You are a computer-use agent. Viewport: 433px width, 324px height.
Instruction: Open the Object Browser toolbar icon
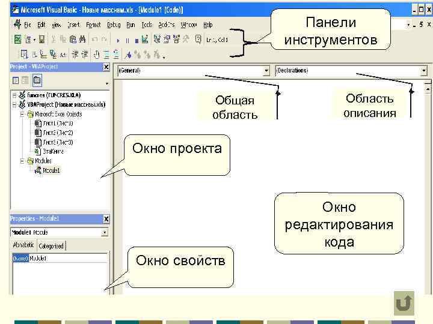[x=176, y=40]
